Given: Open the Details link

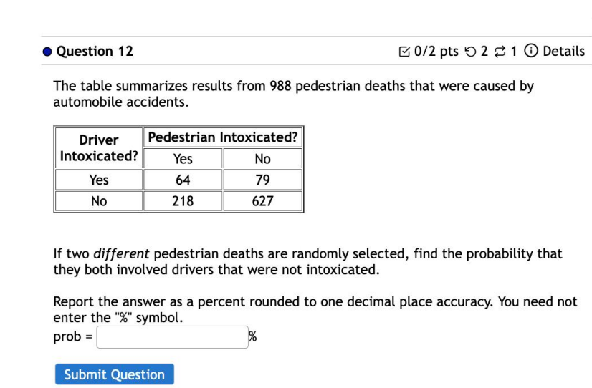Looking at the screenshot, I should coord(563,51).
